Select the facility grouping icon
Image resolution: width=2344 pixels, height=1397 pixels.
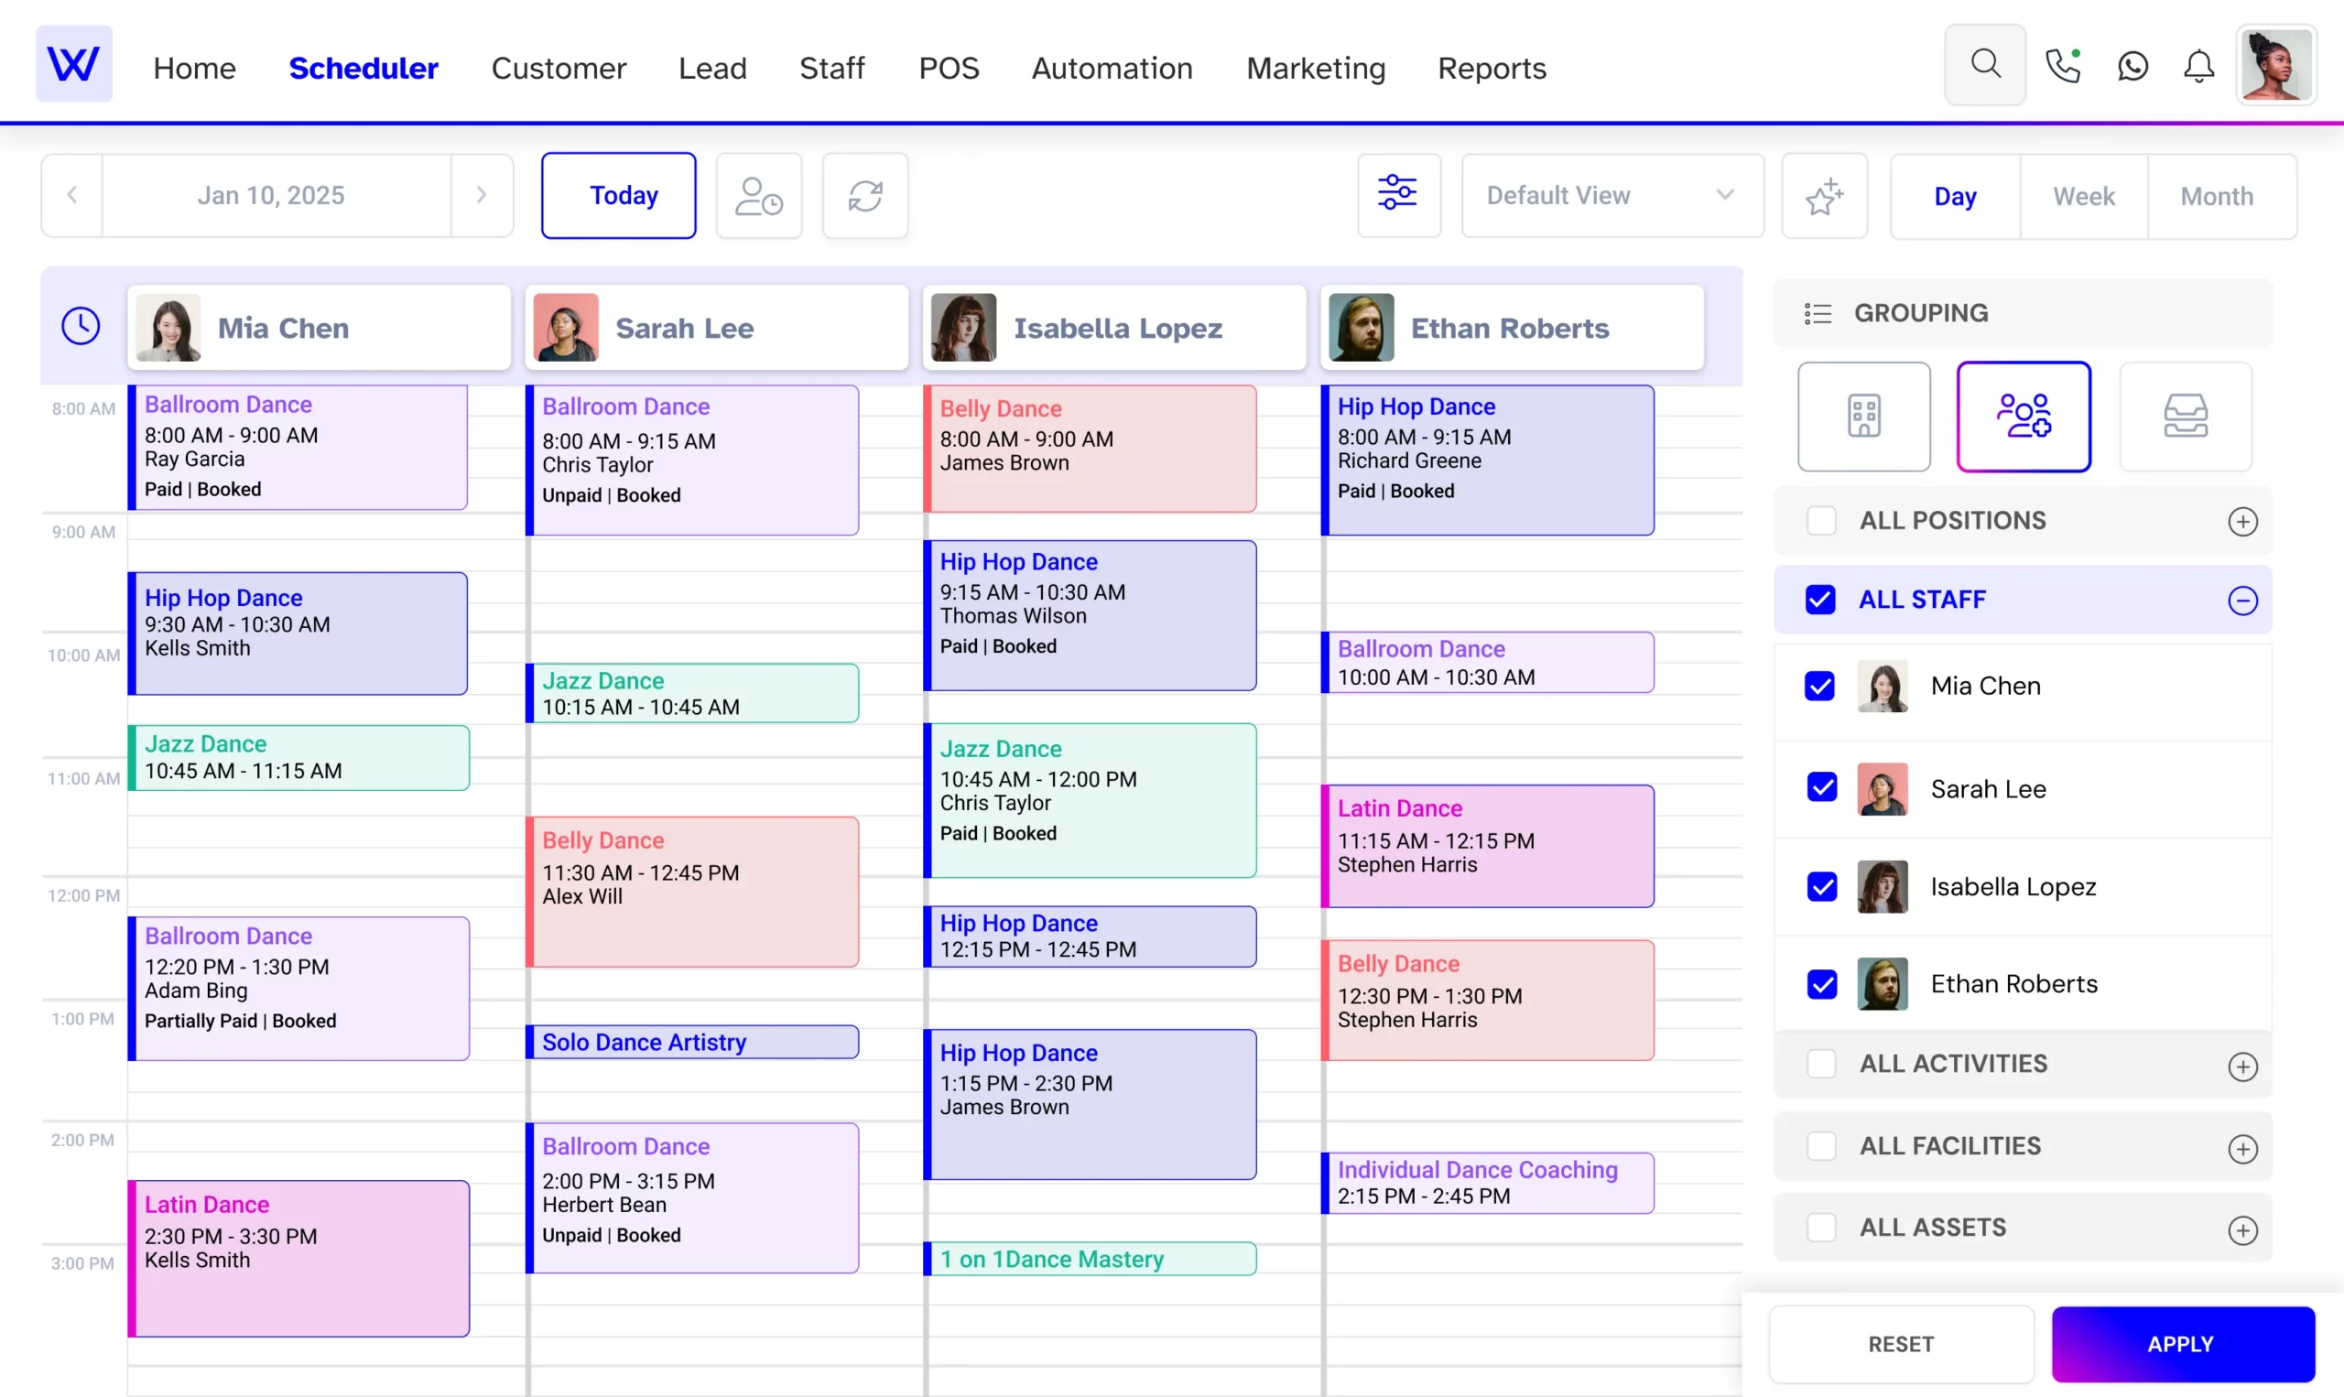[1863, 416]
